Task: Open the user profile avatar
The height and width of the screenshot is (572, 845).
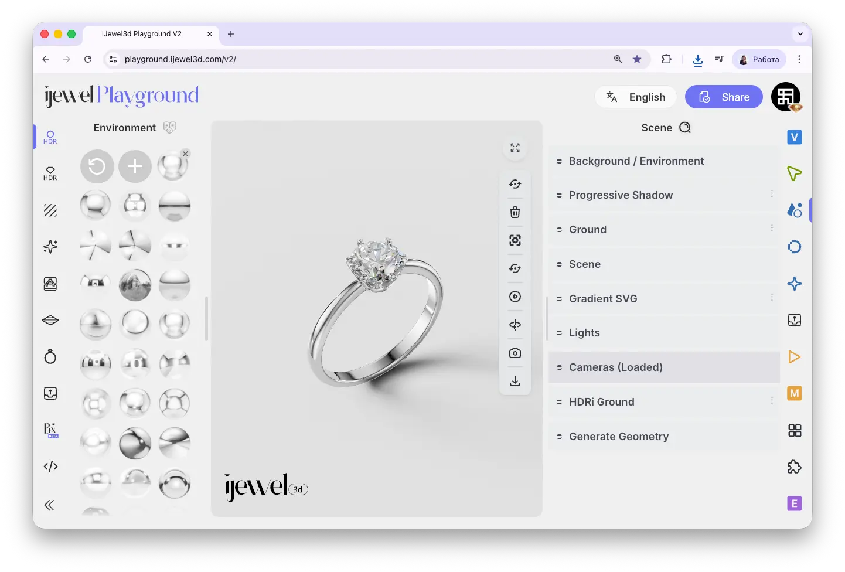Action: [786, 97]
